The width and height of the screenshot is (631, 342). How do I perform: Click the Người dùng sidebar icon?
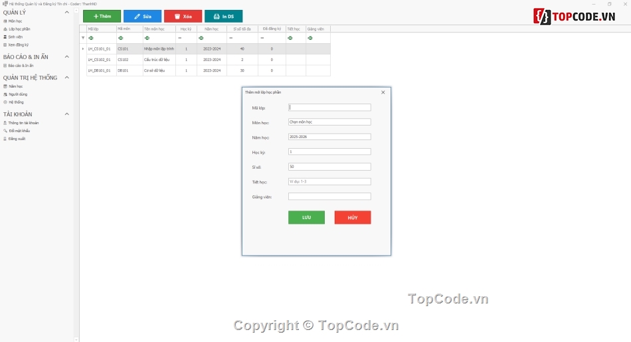coord(5,94)
